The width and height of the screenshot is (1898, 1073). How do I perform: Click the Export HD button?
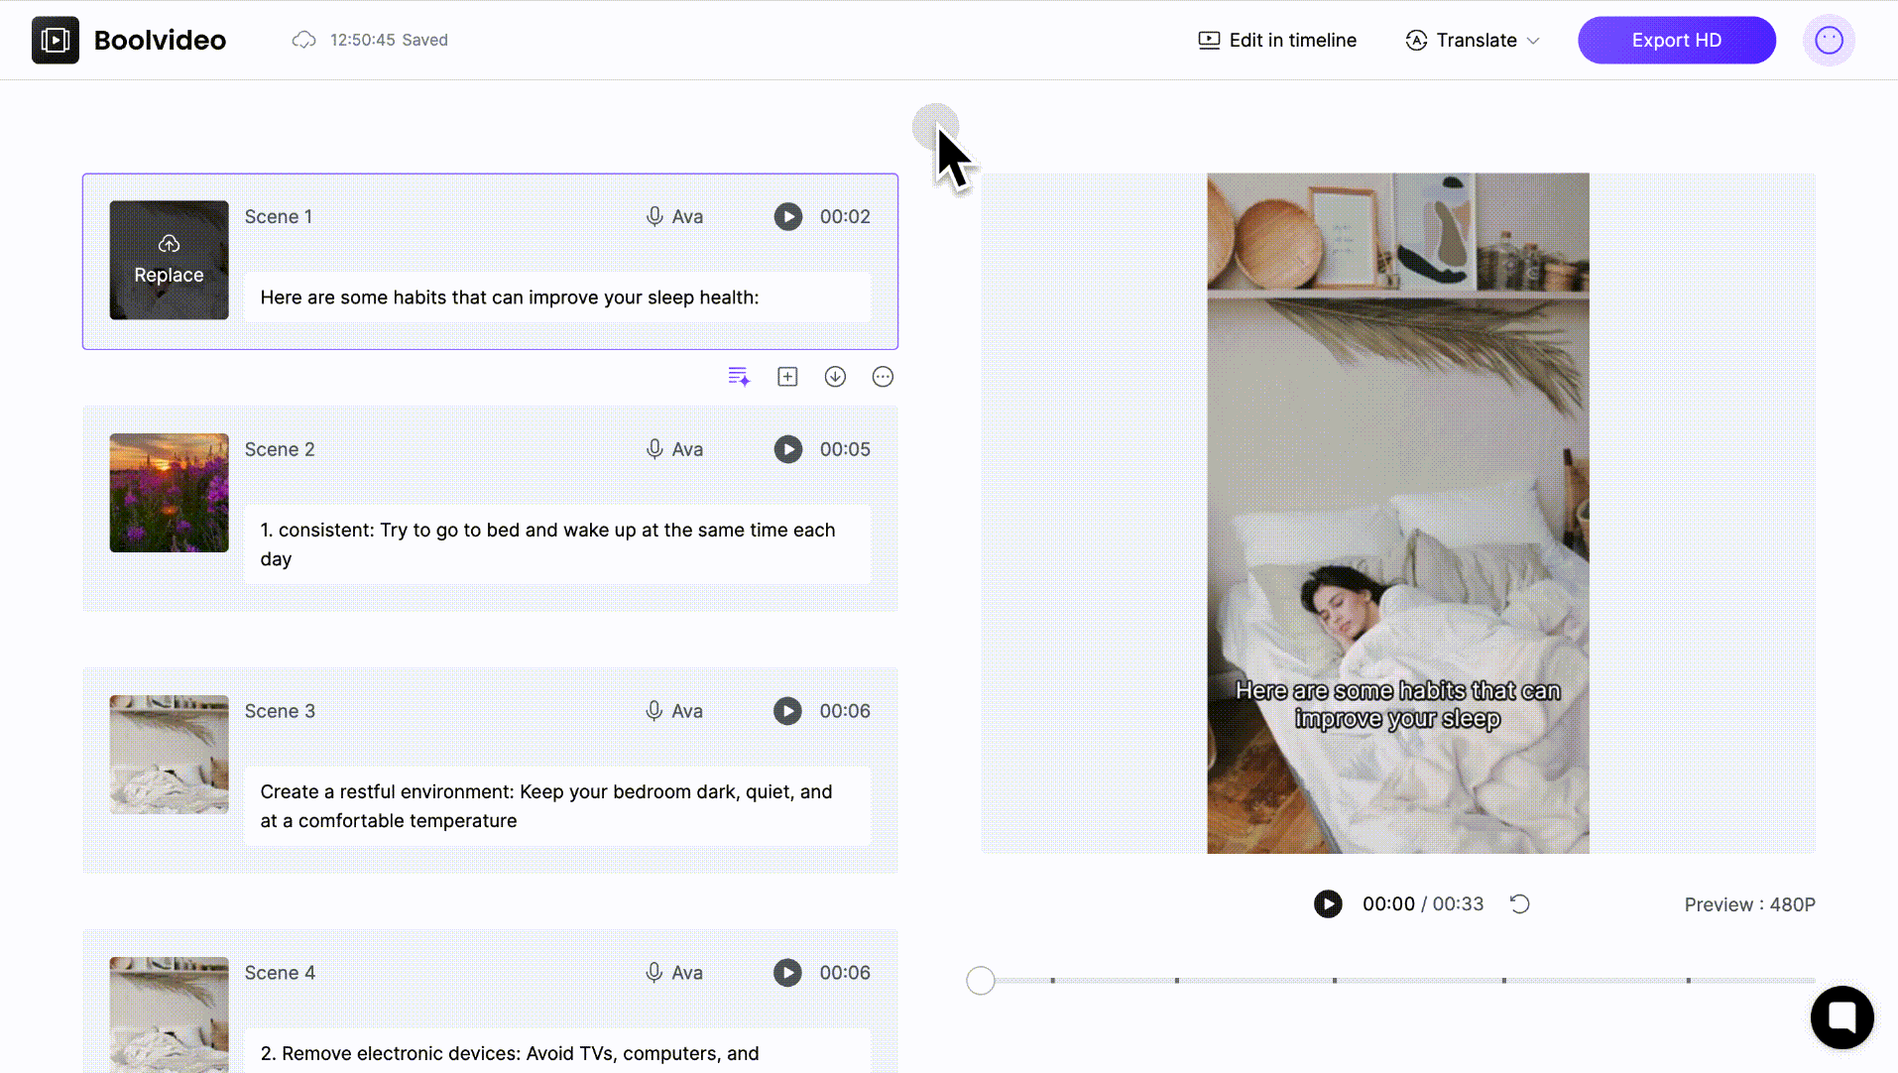point(1677,40)
